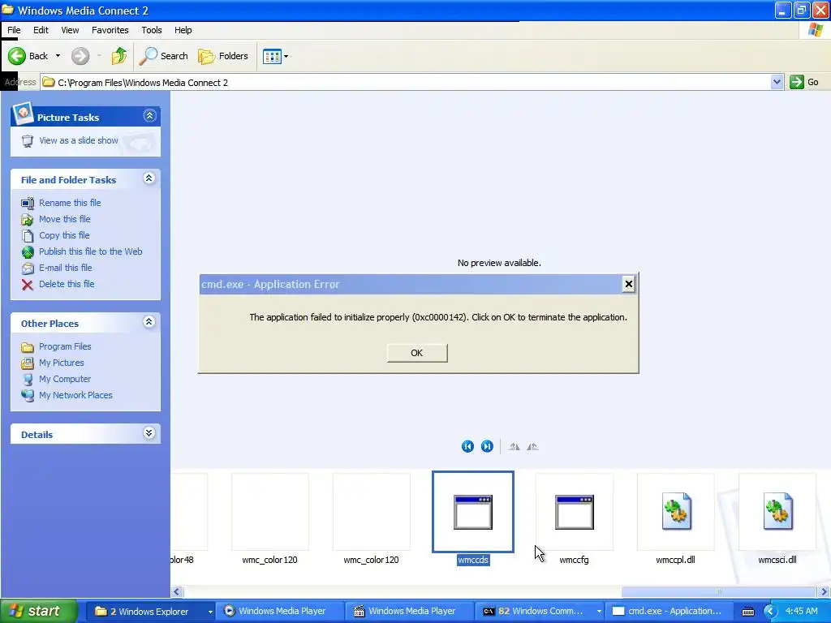
Task: Click E-mail this file
Action: point(65,268)
